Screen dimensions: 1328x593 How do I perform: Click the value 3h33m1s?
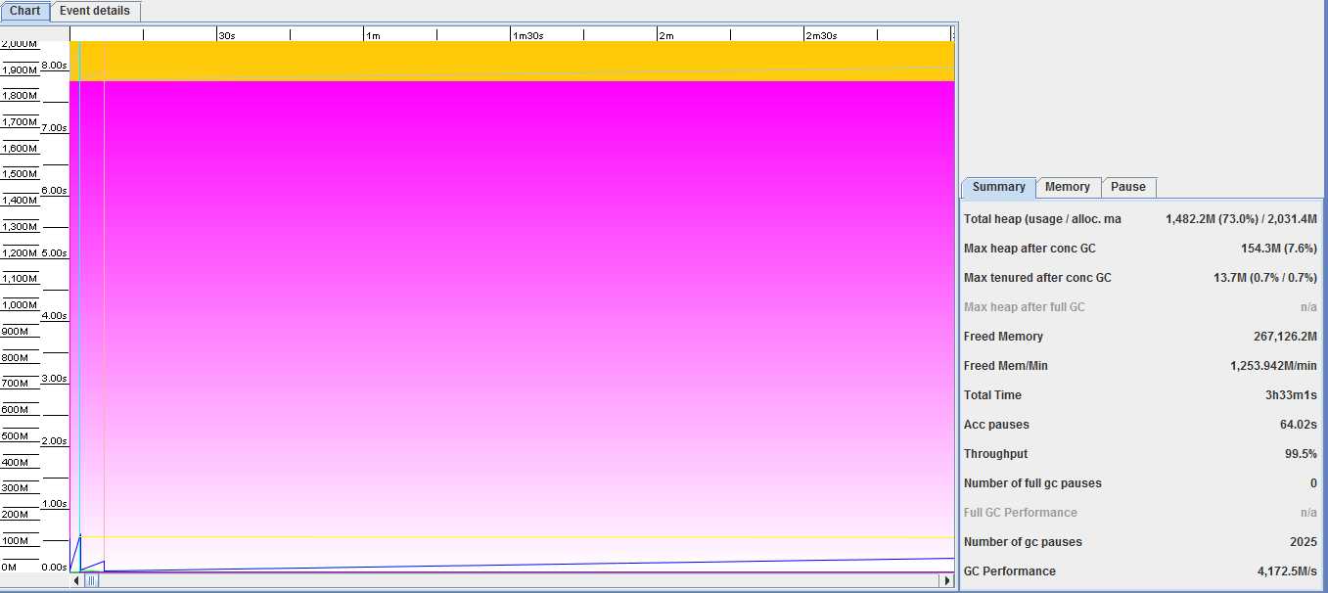click(x=1291, y=395)
